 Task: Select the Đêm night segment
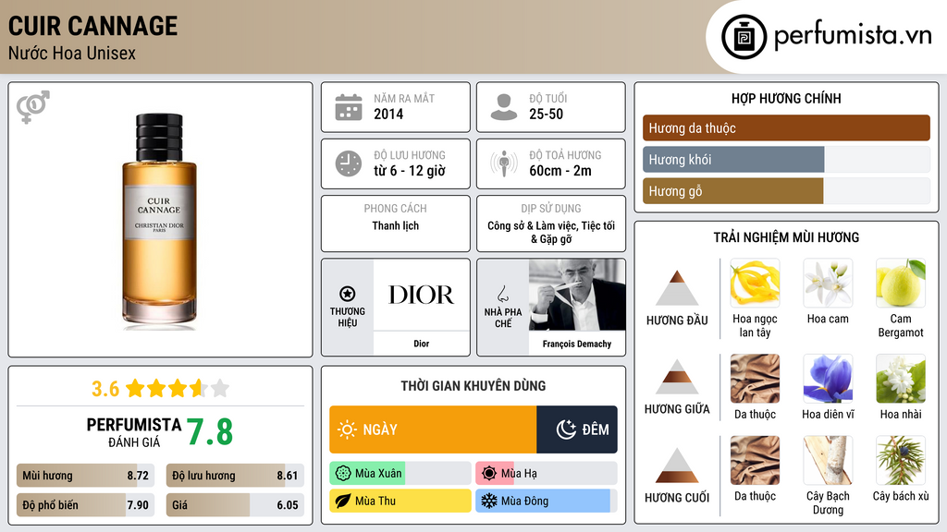coord(577,429)
